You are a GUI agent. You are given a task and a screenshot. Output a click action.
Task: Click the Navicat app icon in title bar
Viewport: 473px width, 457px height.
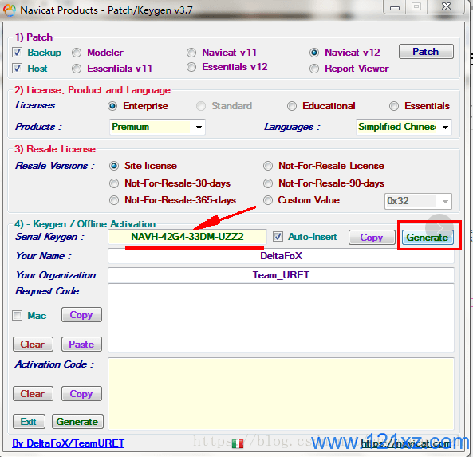click(x=9, y=10)
